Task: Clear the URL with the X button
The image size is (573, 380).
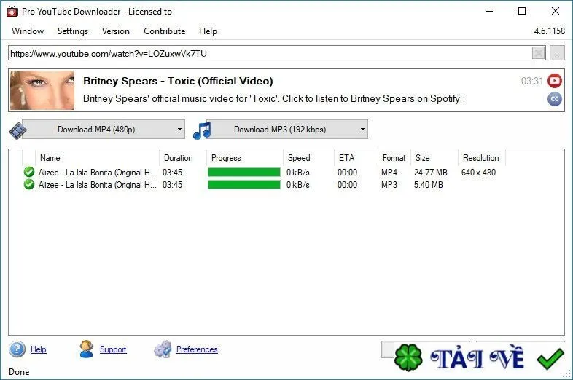Action: pyautogui.click(x=538, y=53)
